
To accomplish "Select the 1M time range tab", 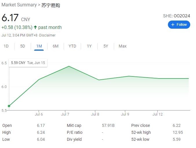I will 39,46.
